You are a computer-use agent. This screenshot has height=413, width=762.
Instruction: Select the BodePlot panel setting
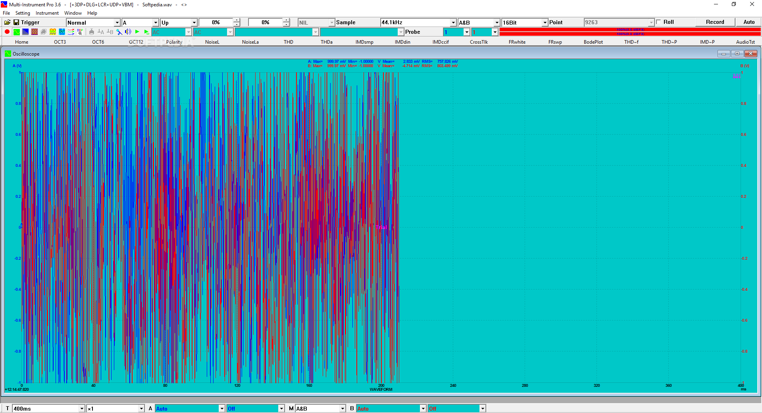(593, 42)
